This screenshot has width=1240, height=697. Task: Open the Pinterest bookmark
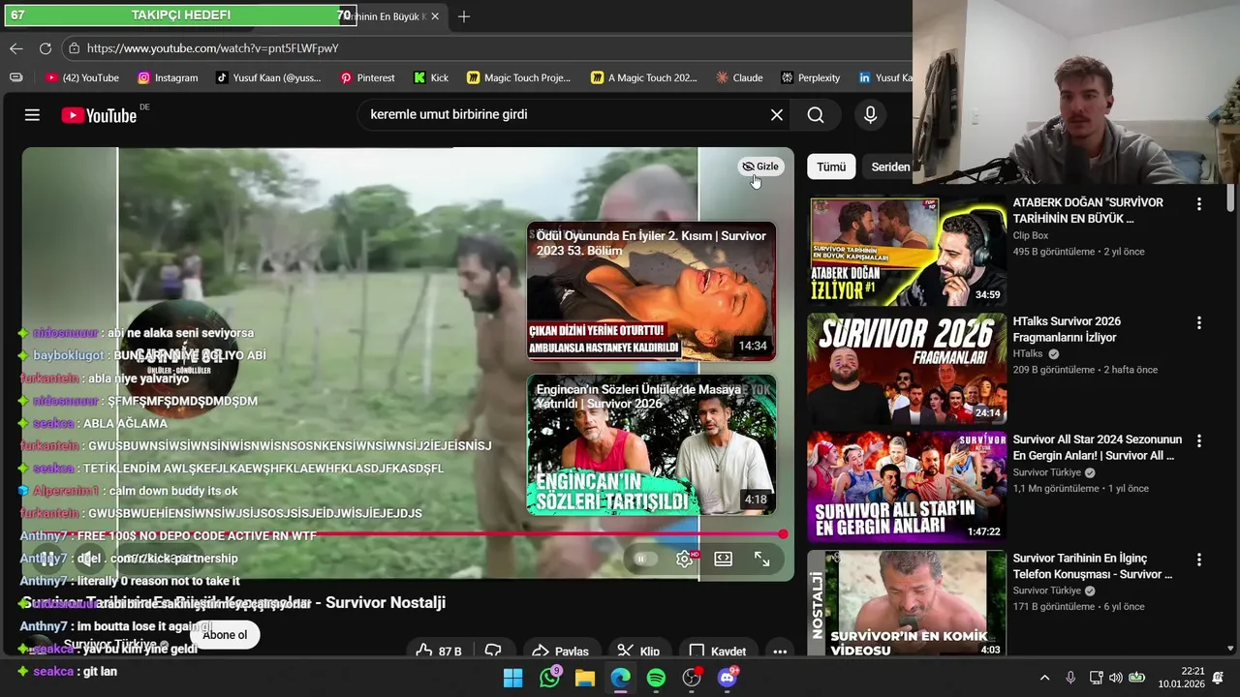point(367,77)
